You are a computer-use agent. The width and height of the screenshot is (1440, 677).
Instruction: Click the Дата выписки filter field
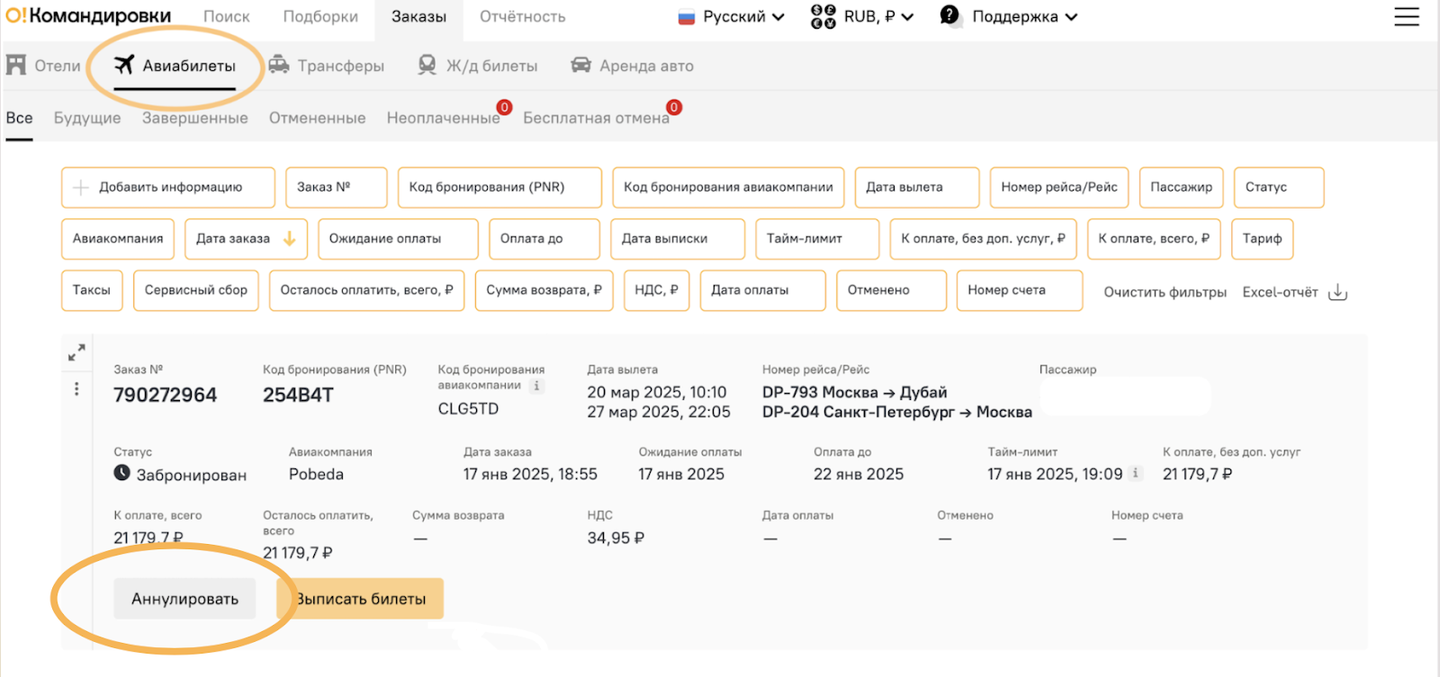pos(678,238)
